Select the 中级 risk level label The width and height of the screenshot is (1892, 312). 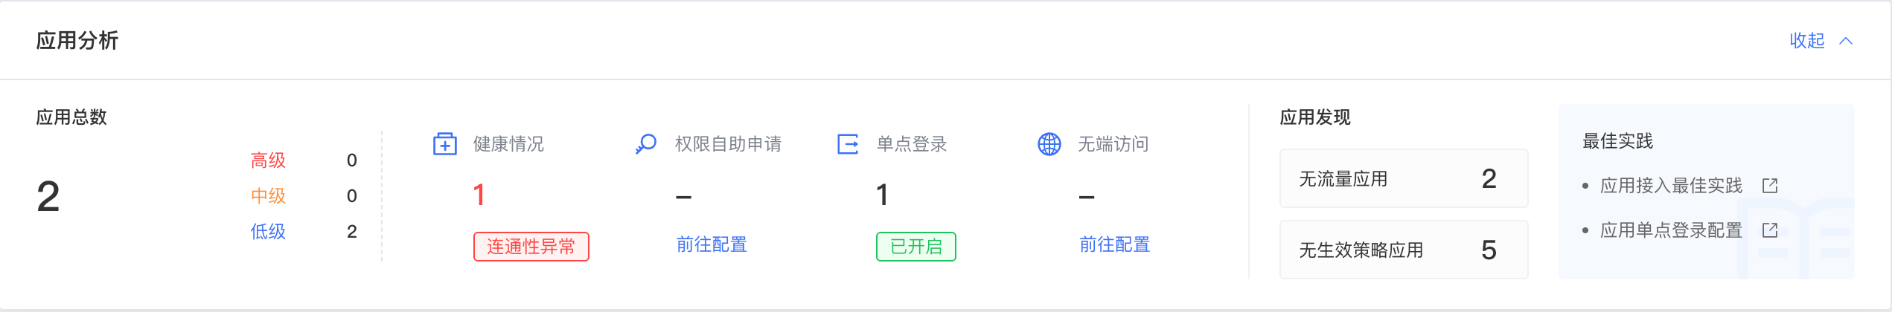tap(268, 196)
